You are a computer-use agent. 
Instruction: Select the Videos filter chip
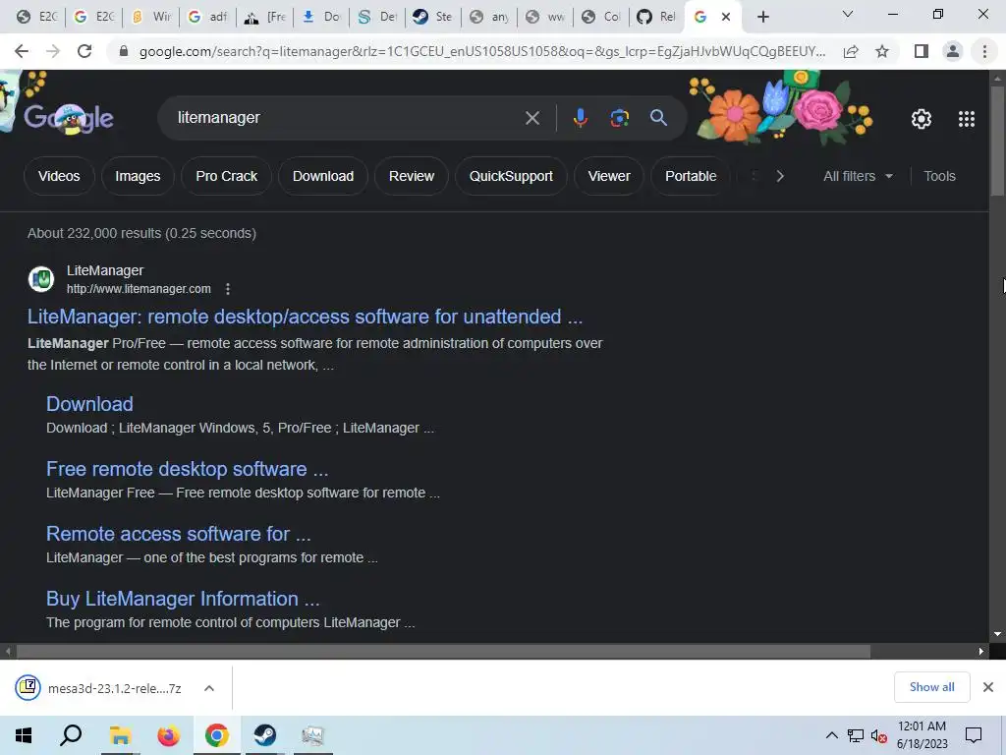click(59, 176)
